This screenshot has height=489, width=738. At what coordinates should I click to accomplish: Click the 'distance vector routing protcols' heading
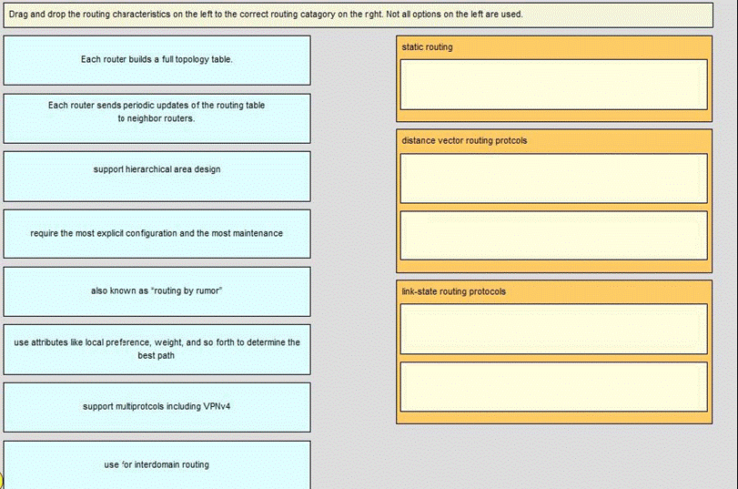(464, 141)
